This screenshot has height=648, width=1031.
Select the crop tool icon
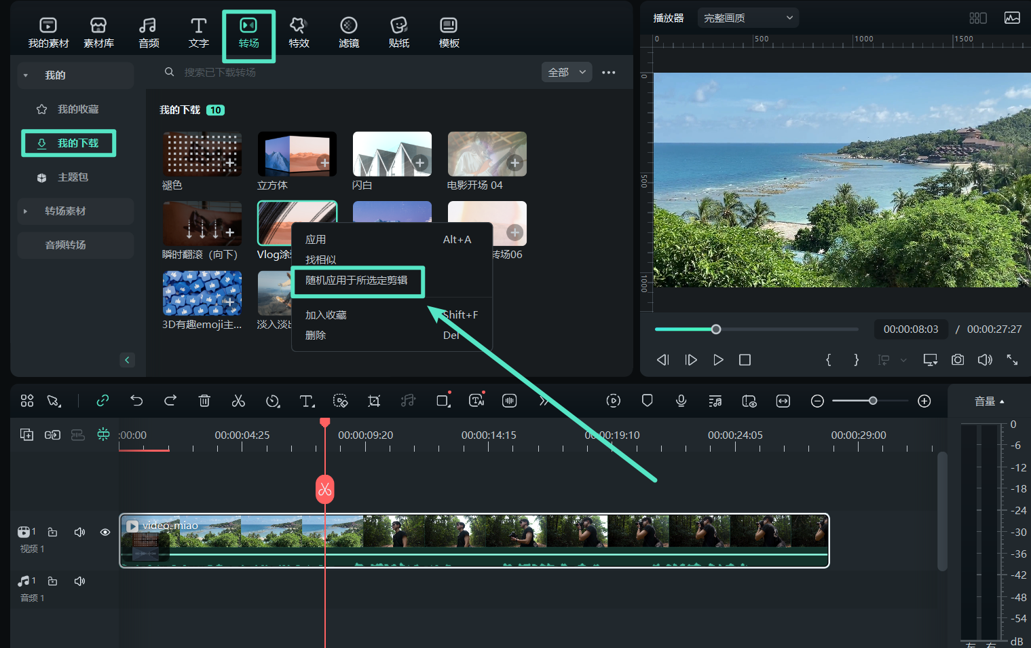[374, 401]
